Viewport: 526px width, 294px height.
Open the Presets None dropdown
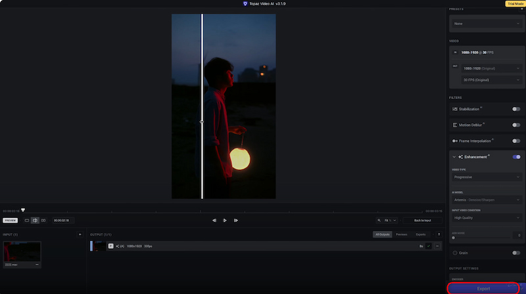[487, 24]
